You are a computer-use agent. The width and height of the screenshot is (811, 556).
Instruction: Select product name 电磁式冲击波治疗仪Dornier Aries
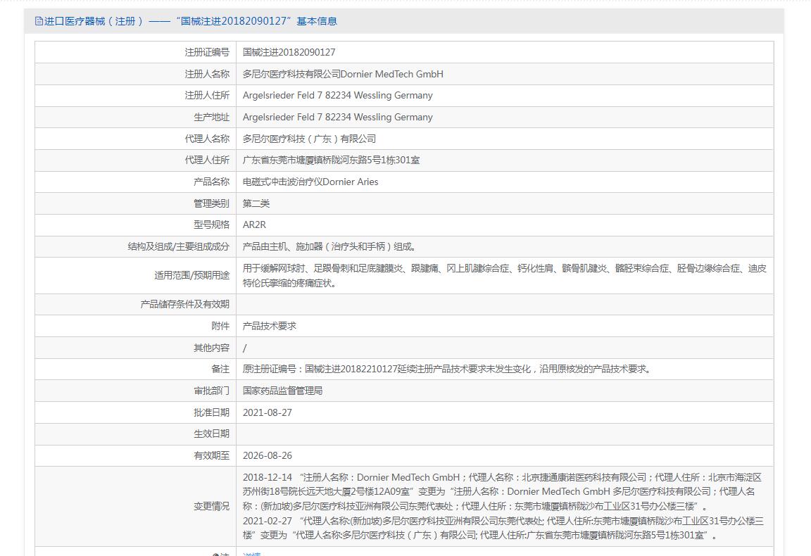[310, 182]
